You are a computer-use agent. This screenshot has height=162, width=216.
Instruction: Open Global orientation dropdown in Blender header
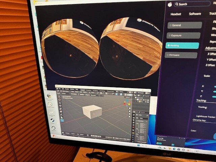point(92,92)
